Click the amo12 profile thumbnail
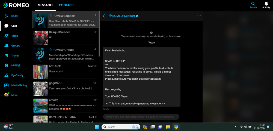The height and width of the screenshot is (131, 273). [40, 106]
